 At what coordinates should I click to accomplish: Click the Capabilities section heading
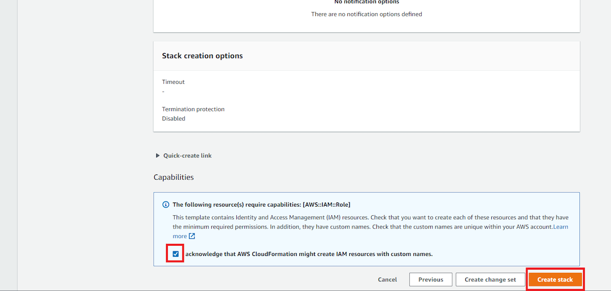(x=174, y=178)
